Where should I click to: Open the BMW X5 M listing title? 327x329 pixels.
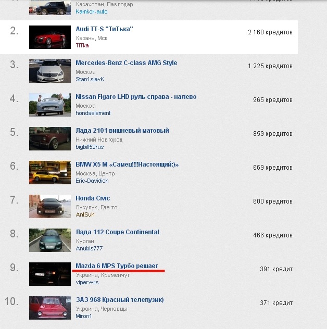[x=127, y=164]
